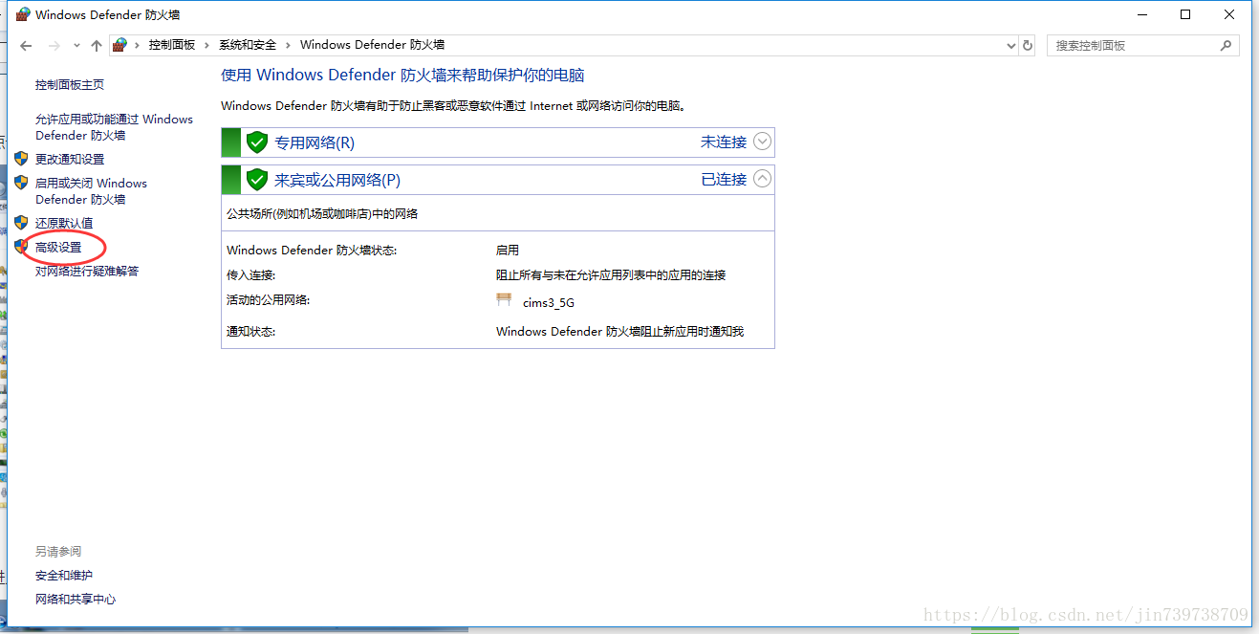The height and width of the screenshot is (634, 1259).
Task: Open 启用或关闭 Windows Defender 防火墙
Action: point(91,191)
